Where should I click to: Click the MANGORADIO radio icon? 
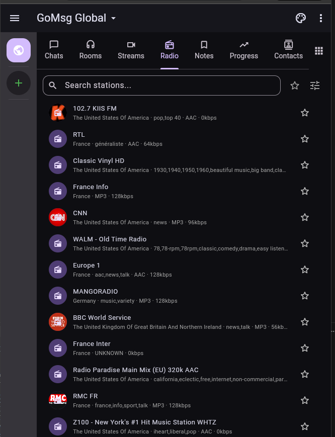pyautogui.click(x=58, y=296)
